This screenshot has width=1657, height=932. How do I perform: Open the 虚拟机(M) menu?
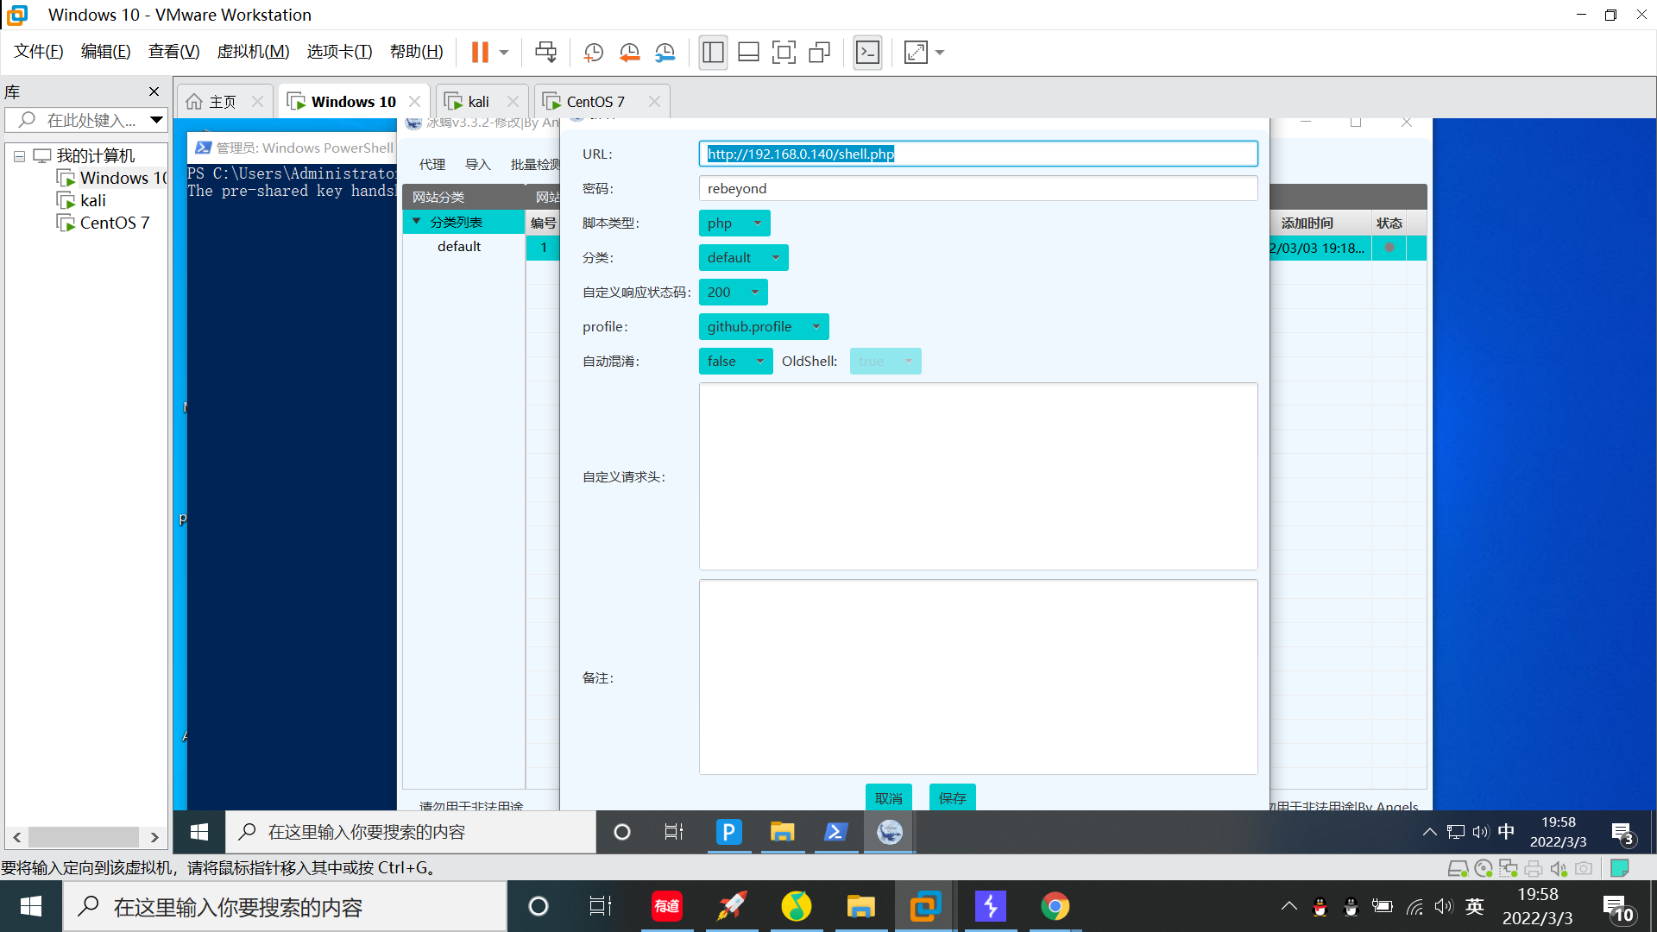click(253, 52)
